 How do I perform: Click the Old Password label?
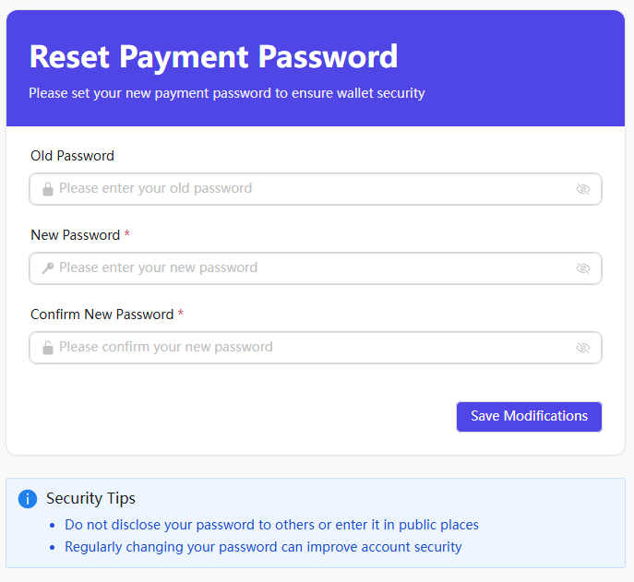point(72,156)
